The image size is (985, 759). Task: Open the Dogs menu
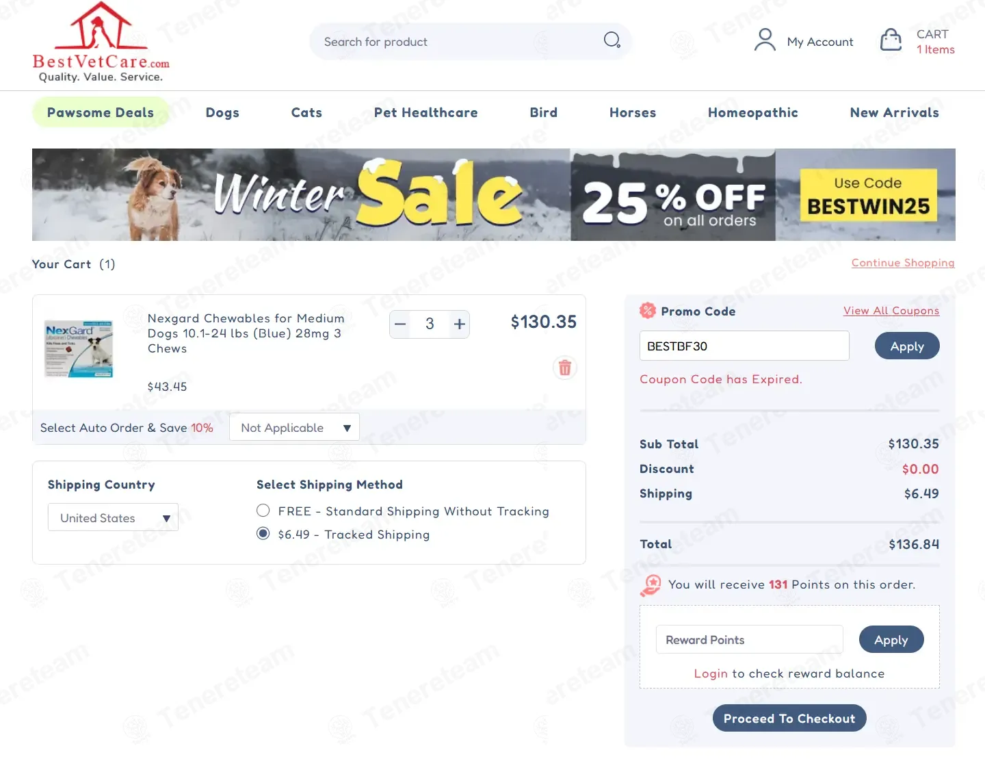[222, 112]
